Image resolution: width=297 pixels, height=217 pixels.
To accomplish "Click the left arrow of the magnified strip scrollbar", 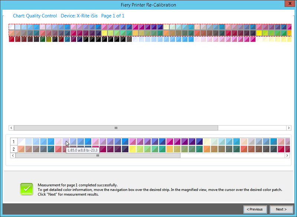I will [x=13, y=156].
